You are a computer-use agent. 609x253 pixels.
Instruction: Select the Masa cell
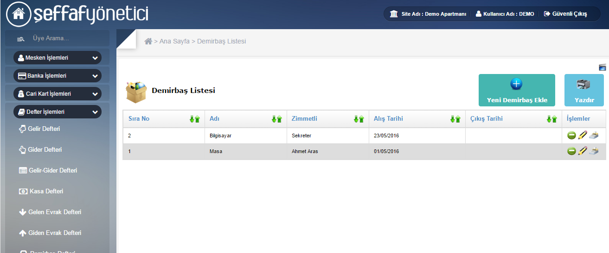(245, 151)
